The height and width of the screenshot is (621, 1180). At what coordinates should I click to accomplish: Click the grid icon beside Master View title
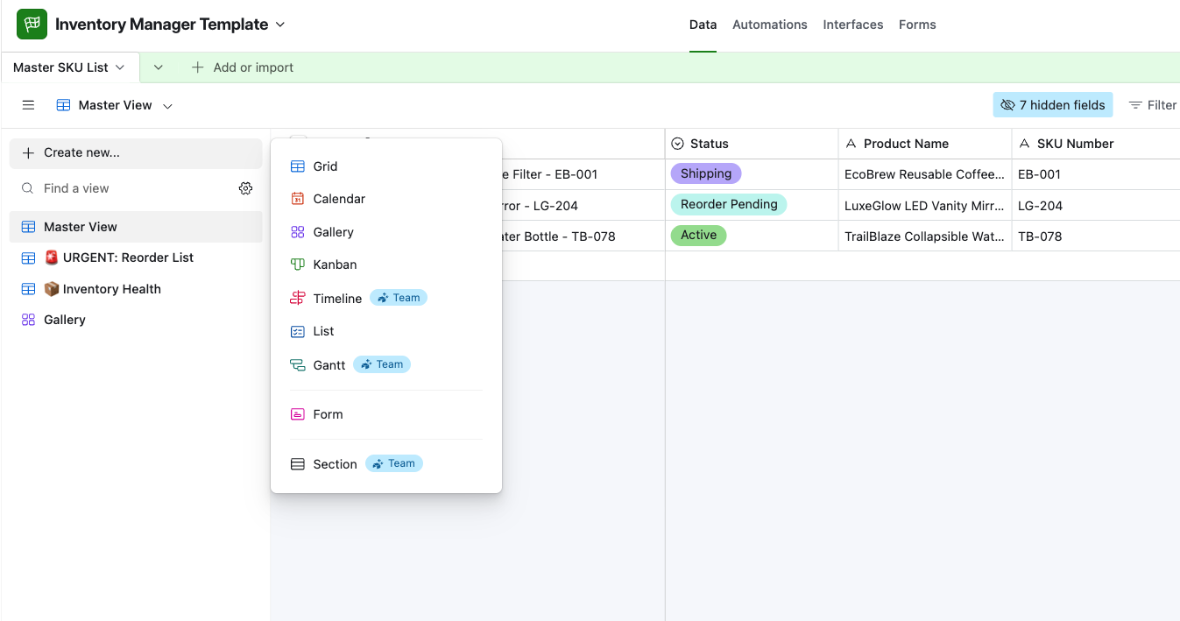point(63,105)
